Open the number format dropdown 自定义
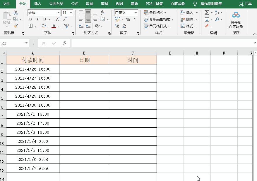The width and height of the screenshot is (257, 181). 136,13
